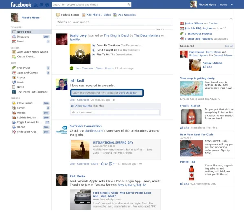Screen dimensions: 244x212
Task: Play Don't Carry It All track
Action: [94, 50]
